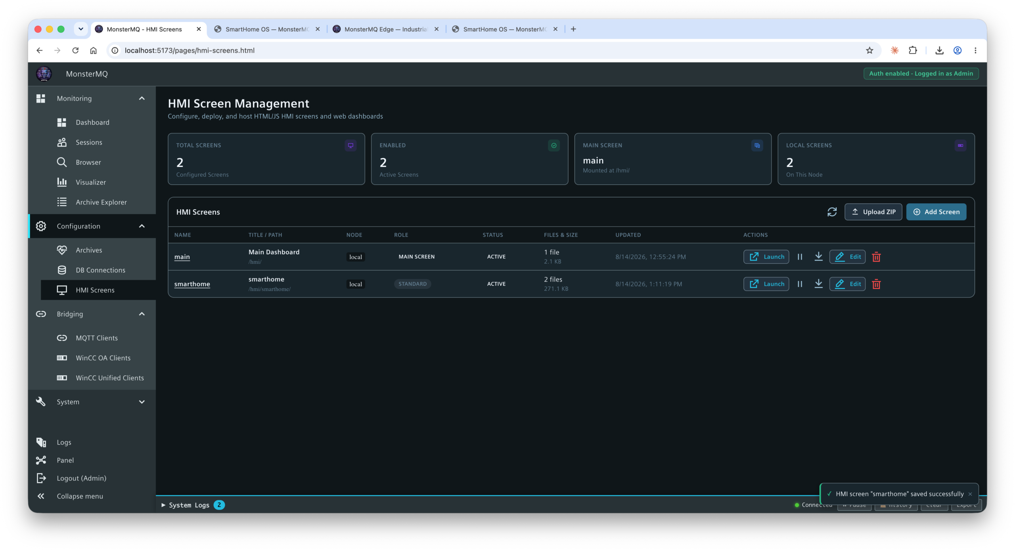Launch the smarthome screen
Viewport: 1015px width, 550px height.
766,284
